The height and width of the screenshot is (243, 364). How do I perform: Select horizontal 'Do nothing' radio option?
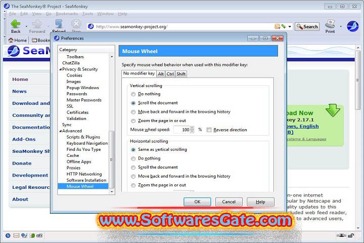click(x=133, y=158)
